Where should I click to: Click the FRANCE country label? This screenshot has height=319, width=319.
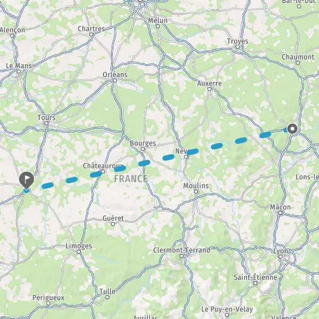pos(131,179)
